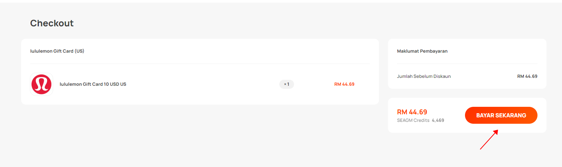Screen dimensions: 562x167
Task: Click the divider under gift card title
Action: pyautogui.click(x=200, y=64)
